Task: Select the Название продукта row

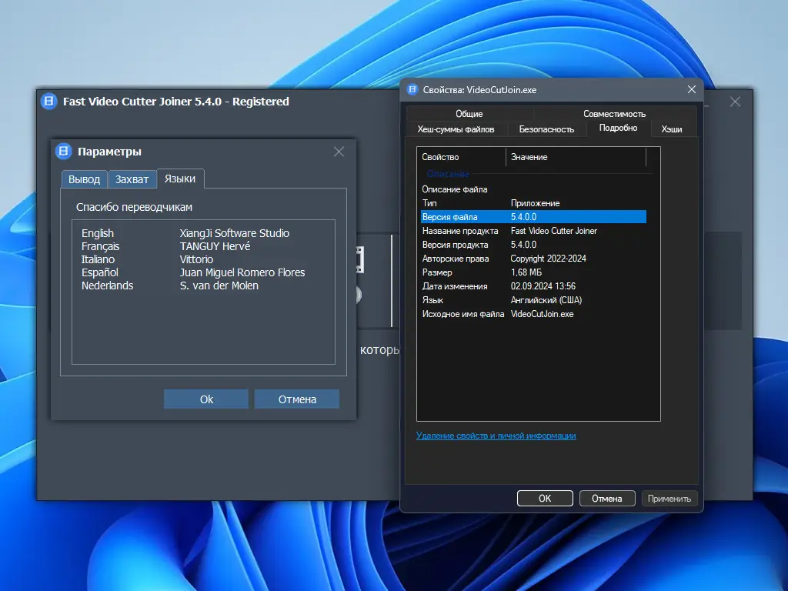Action: pos(533,231)
